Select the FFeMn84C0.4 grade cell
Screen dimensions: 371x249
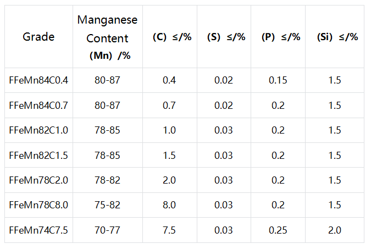coord(38,80)
